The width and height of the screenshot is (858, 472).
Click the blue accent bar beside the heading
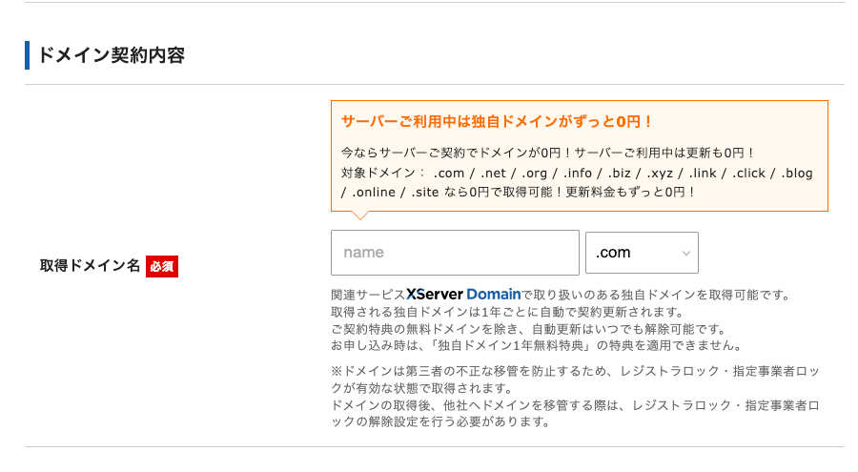click(28, 55)
